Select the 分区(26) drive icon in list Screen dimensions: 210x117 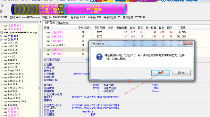48,54
